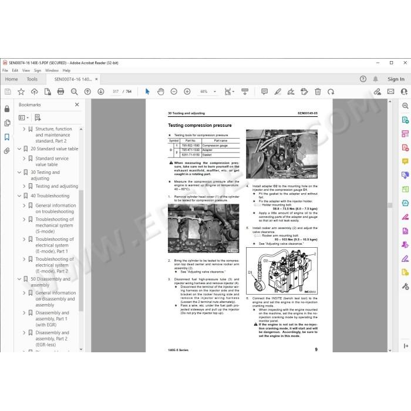411x411 pixels.
Task: Bookmark this file with the star icon
Action: [x=21, y=92]
